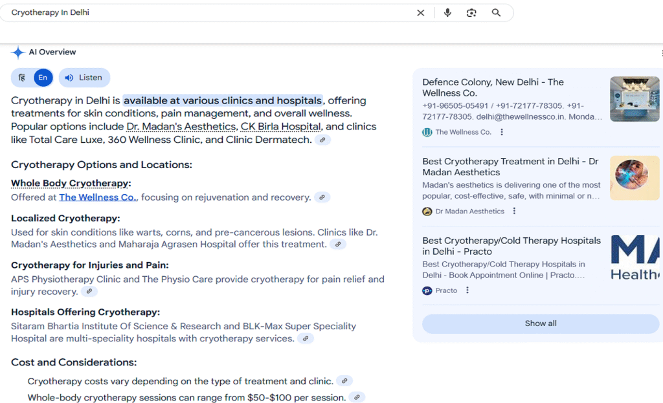Open search by image with the camera lens icon
The height and width of the screenshot is (403, 663).
[x=471, y=13]
